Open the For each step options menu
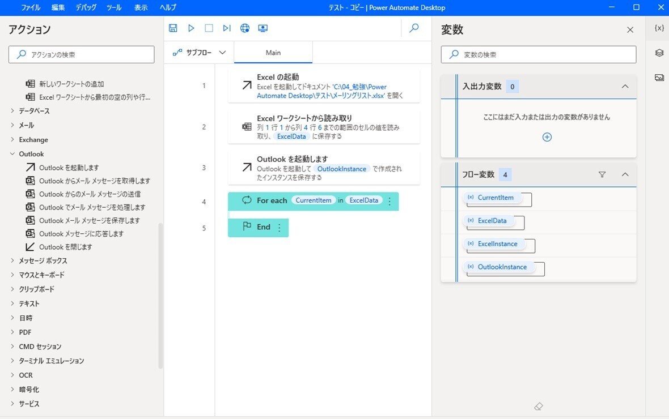This screenshot has height=419, width=669. [389, 202]
